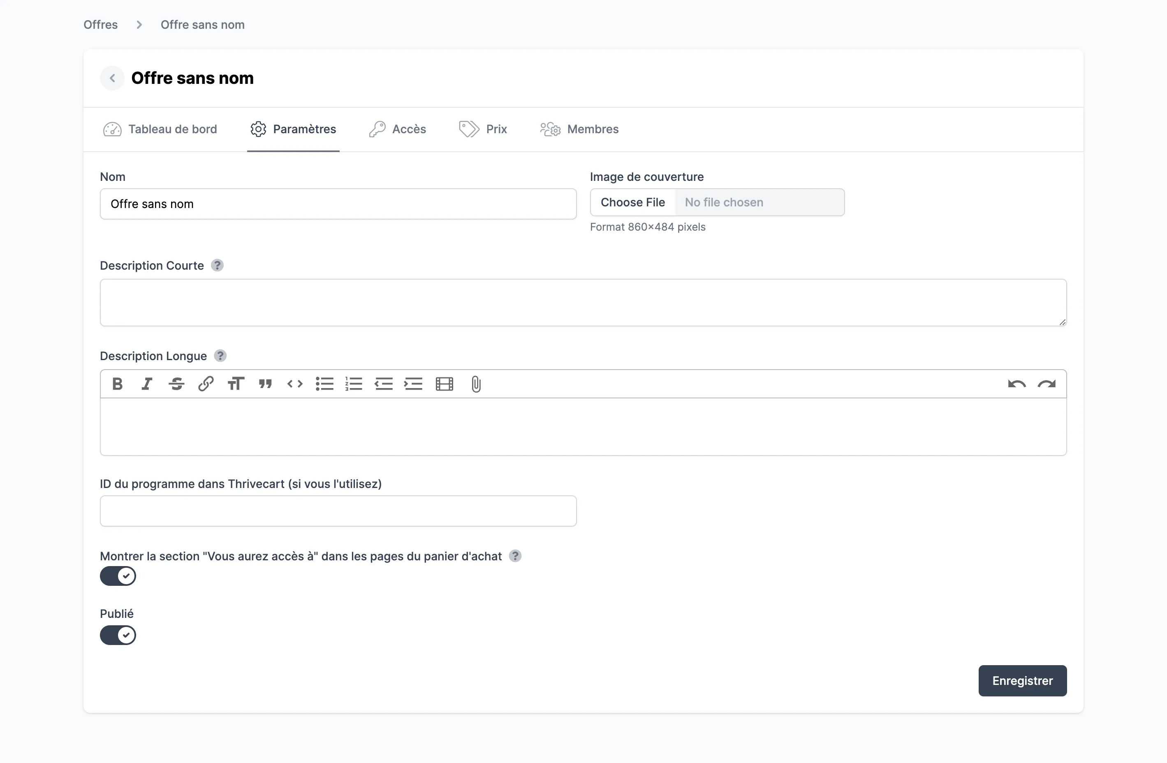Select the Paramètres tab

[293, 129]
